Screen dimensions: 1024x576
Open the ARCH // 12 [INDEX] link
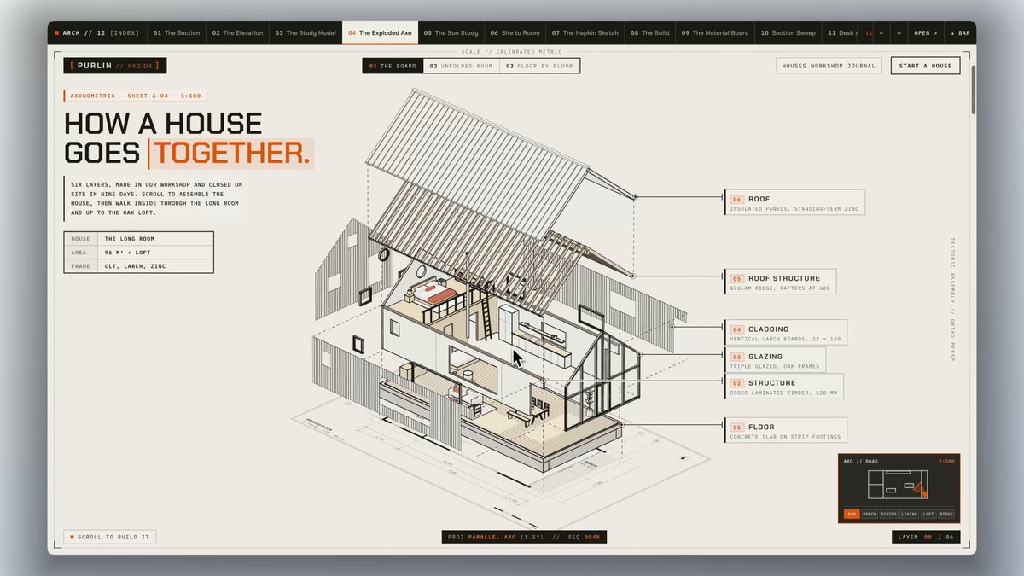point(96,33)
